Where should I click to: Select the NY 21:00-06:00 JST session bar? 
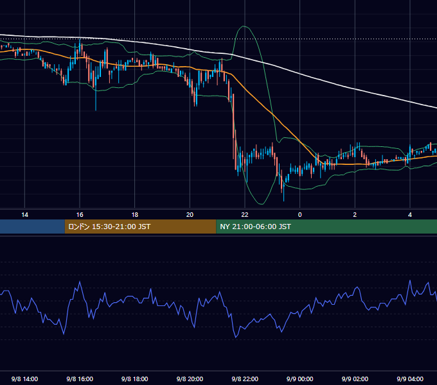pos(326,227)
